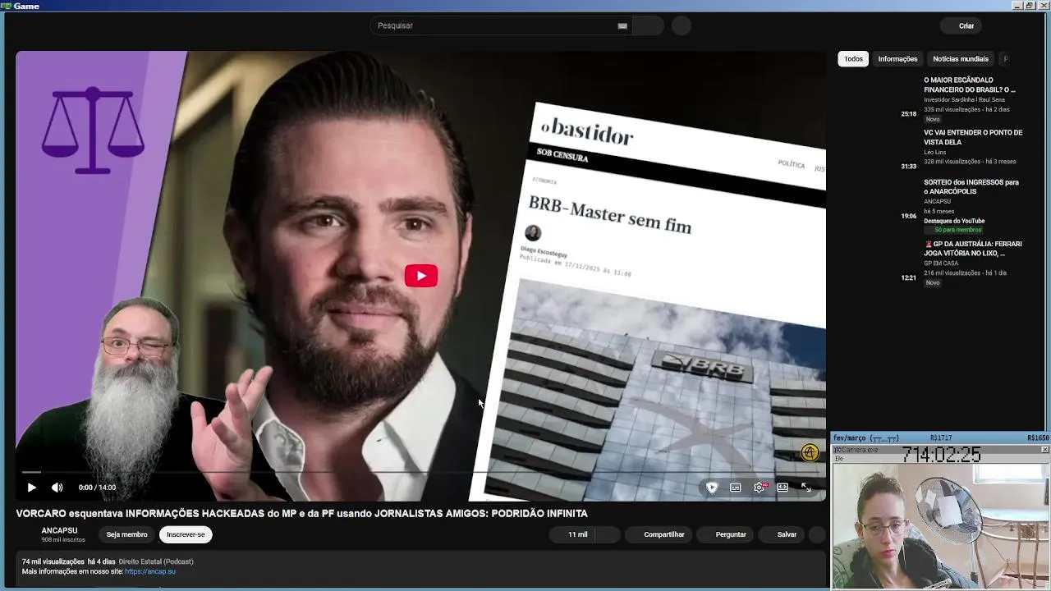Viewport: 1051px width, 591px height.
Task: Mute the video with the speaker icon
Action: pyautogui.click(x=57, y=488)
